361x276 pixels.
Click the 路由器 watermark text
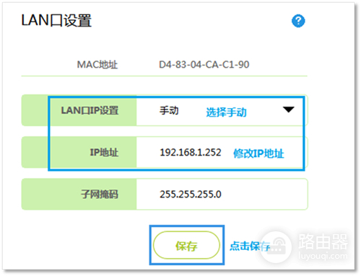[x=323, y=241]
